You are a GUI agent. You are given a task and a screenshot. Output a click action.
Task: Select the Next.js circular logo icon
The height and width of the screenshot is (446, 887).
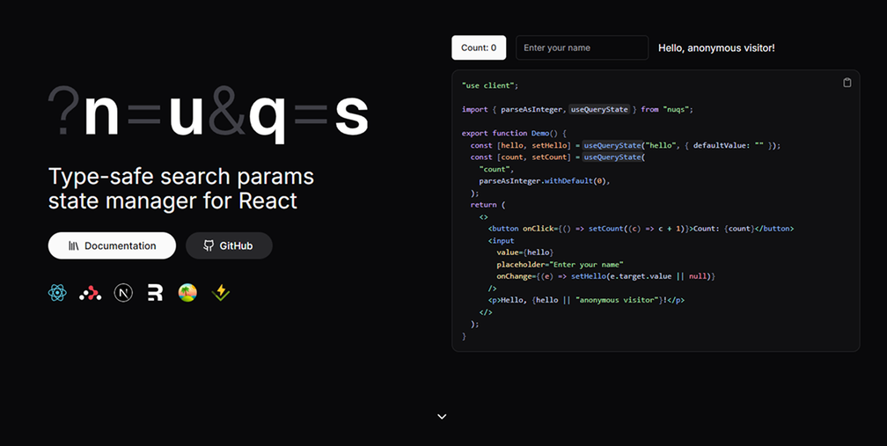123,293
